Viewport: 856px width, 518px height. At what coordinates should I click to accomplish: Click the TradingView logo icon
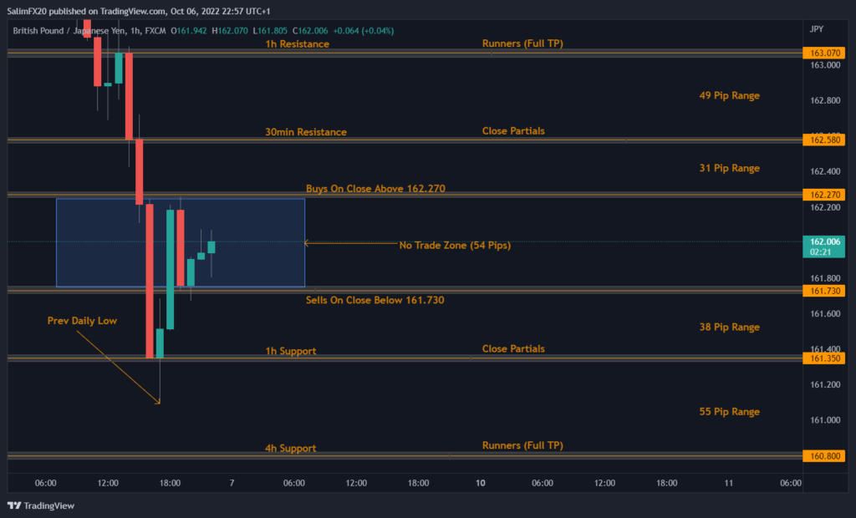pos(14,505)
